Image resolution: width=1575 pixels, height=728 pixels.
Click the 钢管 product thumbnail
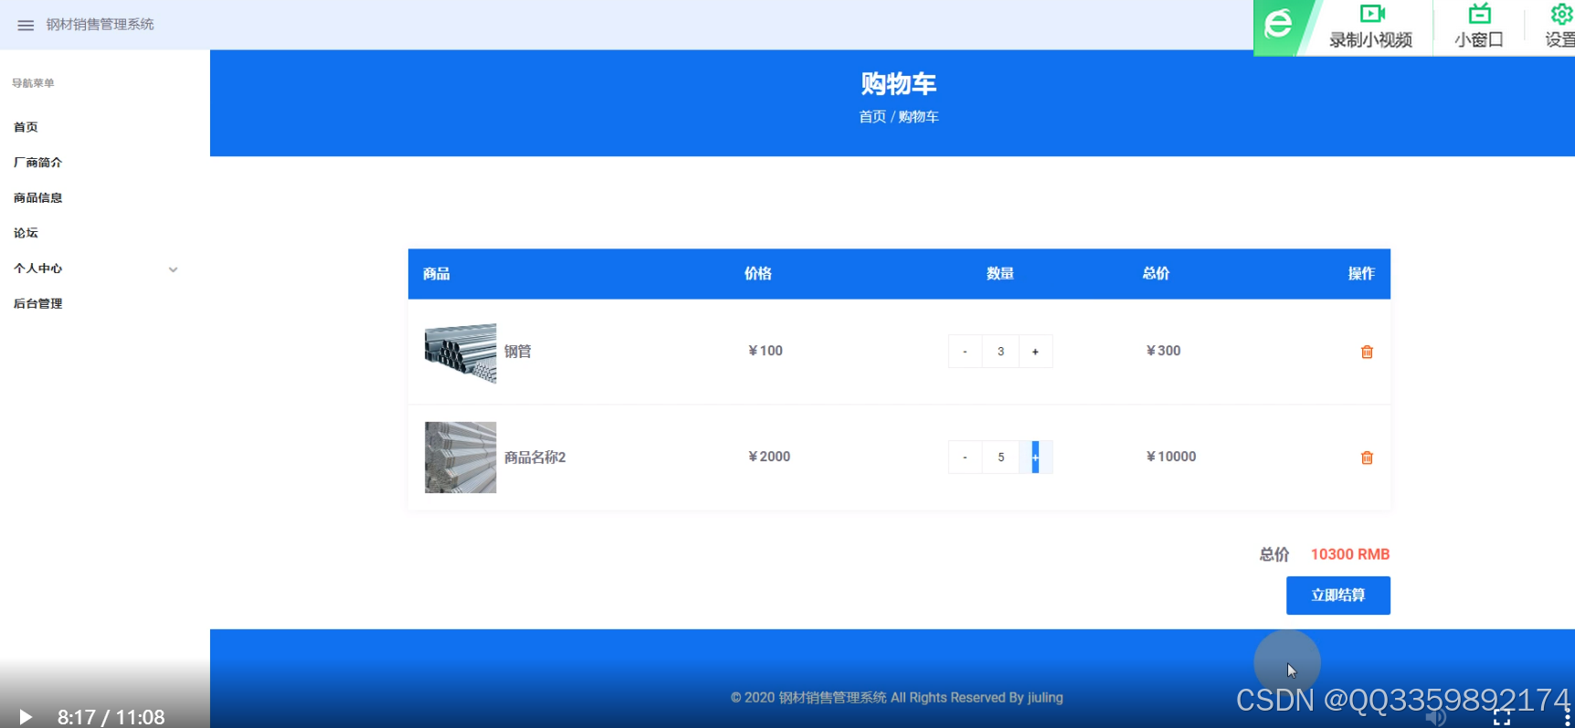coord(460,353)
